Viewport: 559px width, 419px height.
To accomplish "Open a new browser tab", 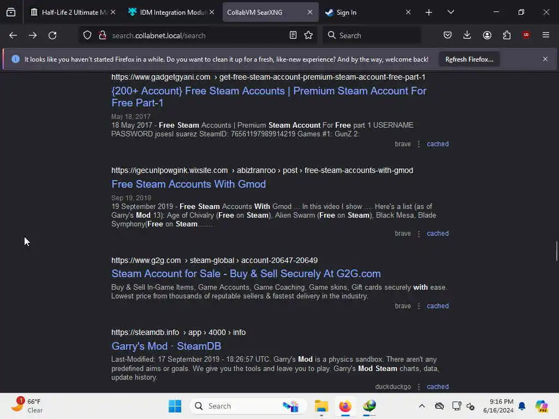I will [429, 13].
